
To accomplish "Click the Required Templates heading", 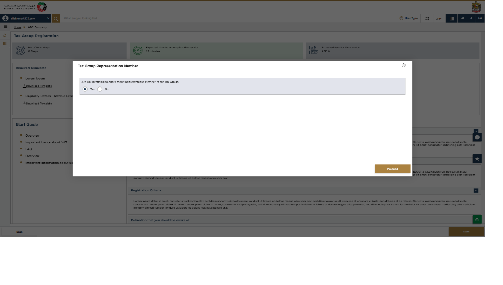I will coord(31,68).
